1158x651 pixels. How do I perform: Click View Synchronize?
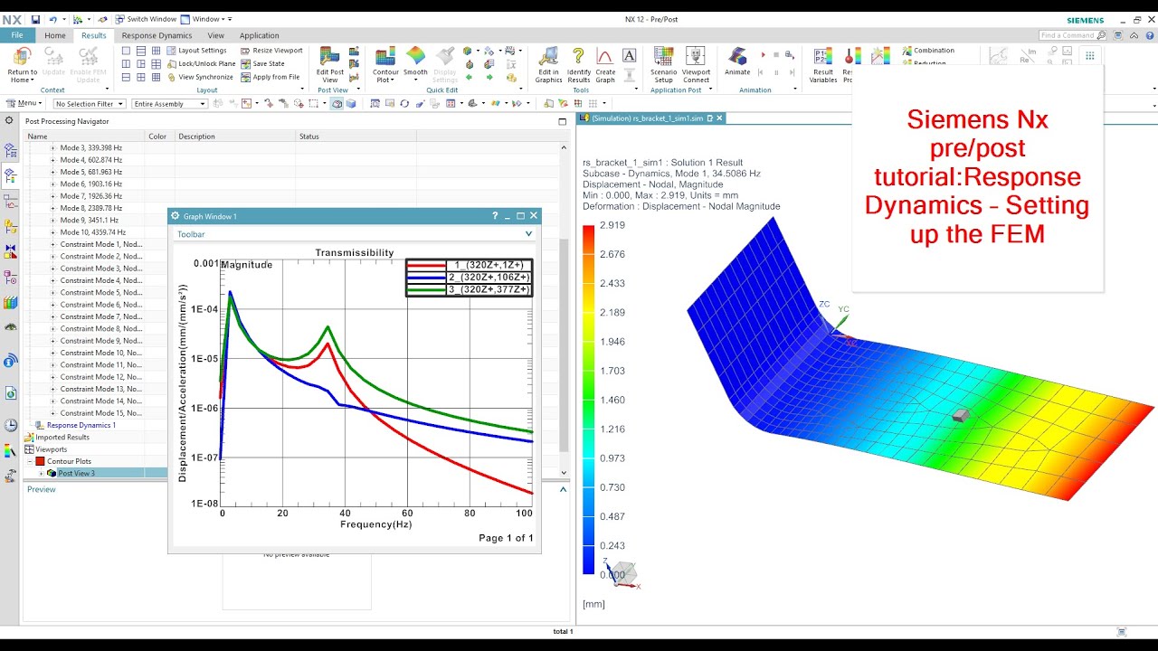[200, 77]
